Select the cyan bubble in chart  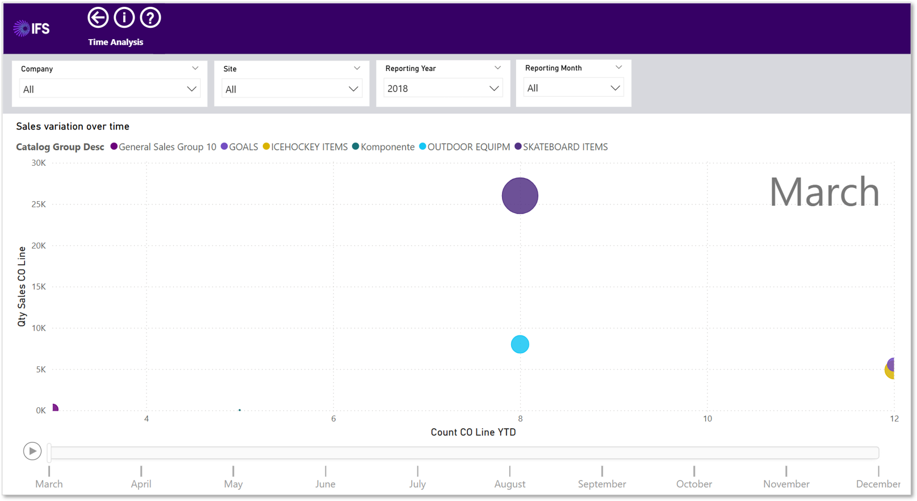click(520, 344)
